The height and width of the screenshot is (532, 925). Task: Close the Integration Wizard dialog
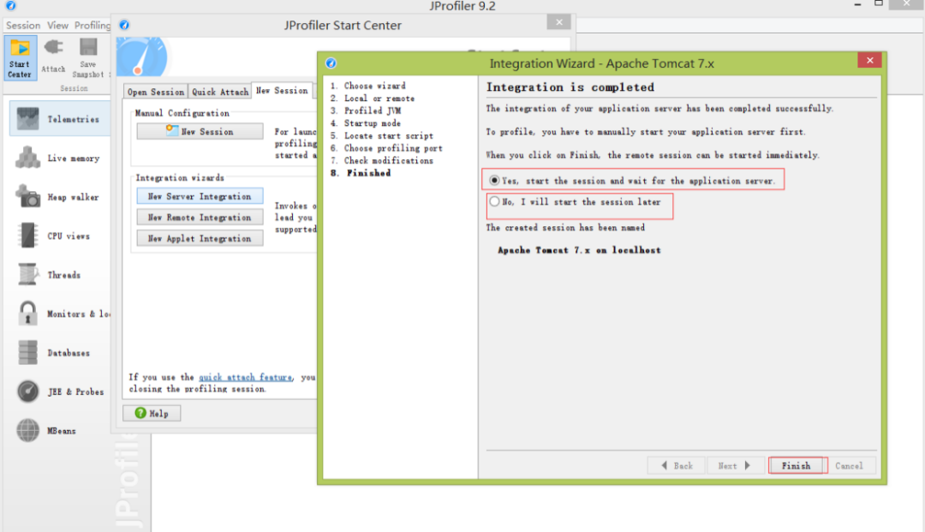pyautogui.click(x=869, y=60)
